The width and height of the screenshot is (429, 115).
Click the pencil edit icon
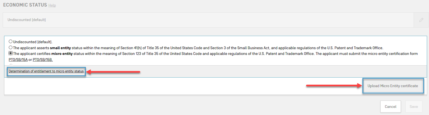click(x=421, y=20)
